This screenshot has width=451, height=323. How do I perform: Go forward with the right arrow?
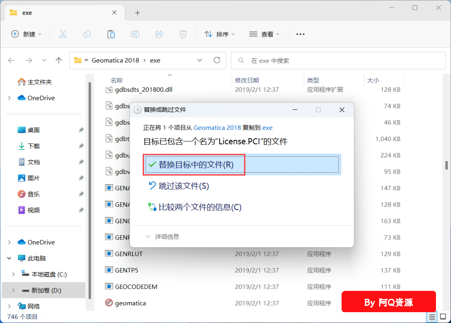pos(29,61)
